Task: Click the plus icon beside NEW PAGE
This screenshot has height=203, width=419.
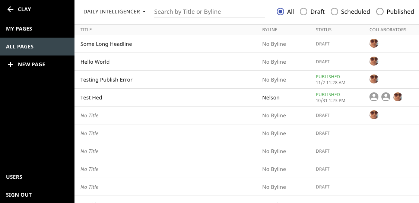Action: point(10,64)
